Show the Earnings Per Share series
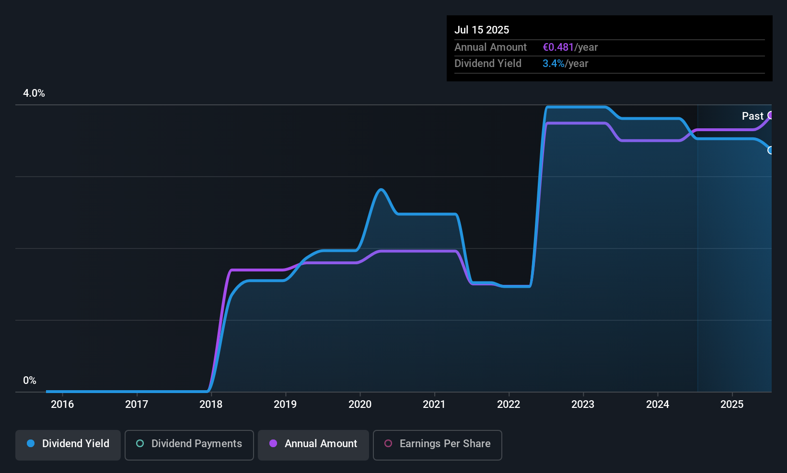This screenshot has height=473, width=787. point(437,445)
